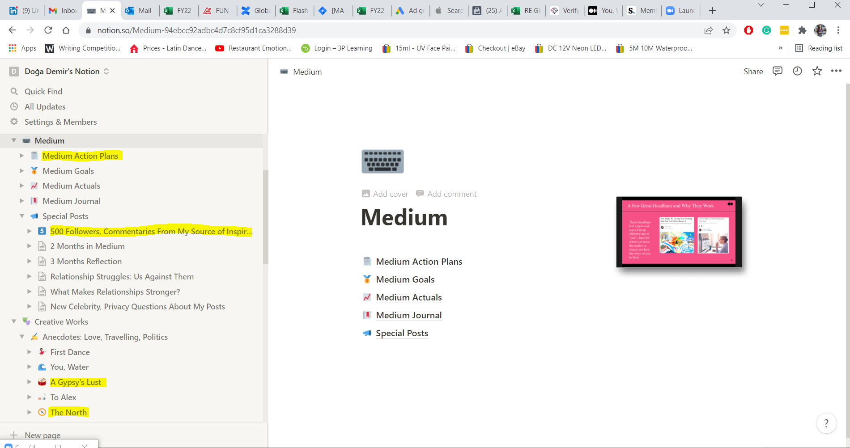Open workspace switcher Doğa Demir's Notion
Viewport: 850px width, 448px height.
click(x=59, y=71)
